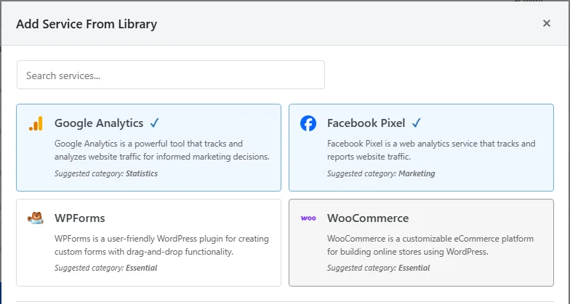Close the Add Service From Library dialog
Image resolution: width=570 pixels, height=304 pixels.
(x=547, y=23)
